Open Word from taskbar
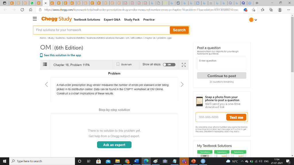 [x=136, y=161]
